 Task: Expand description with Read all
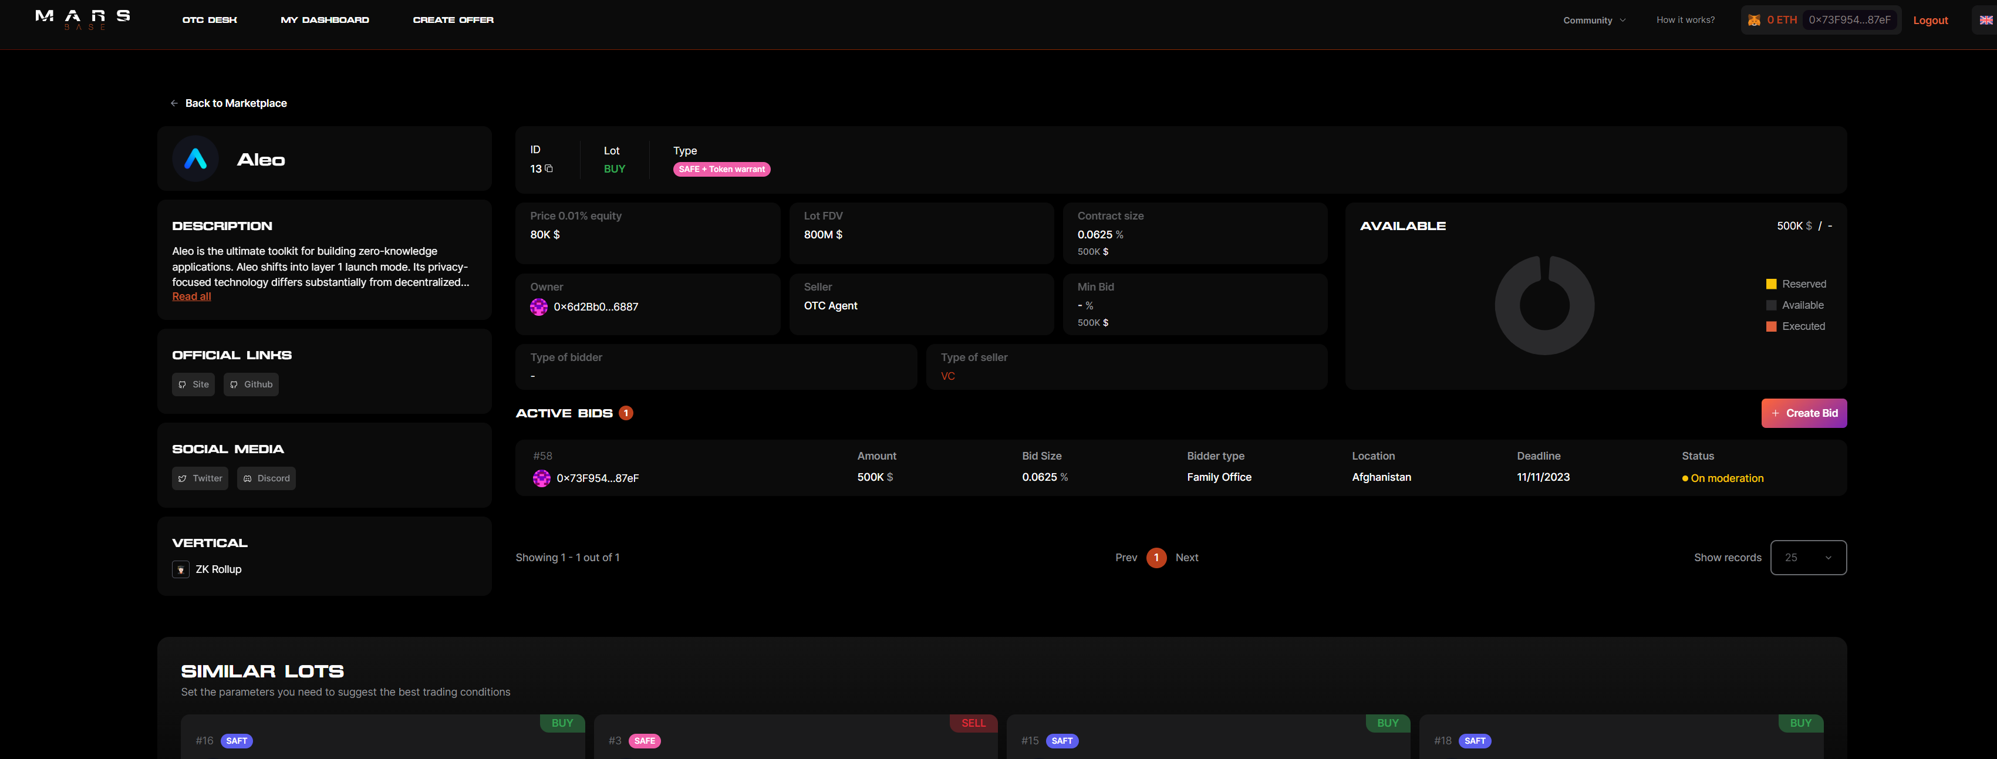click(191, 296)
